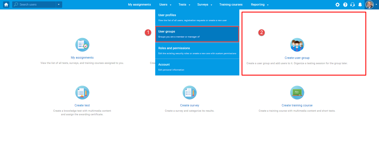Open the user profile avatar
379x165 pixels.
[x=370, y=5]
